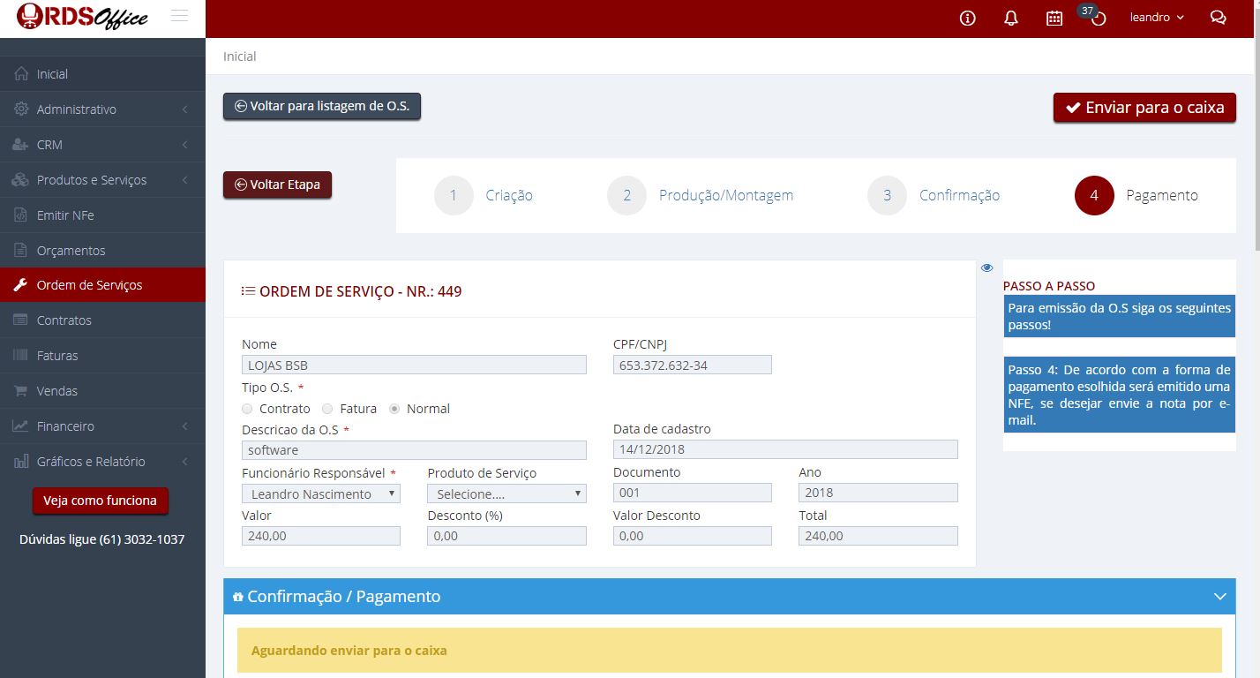Click step 4 Pagamento circle
The image size is (1260, 678).
click(1094, 195)
